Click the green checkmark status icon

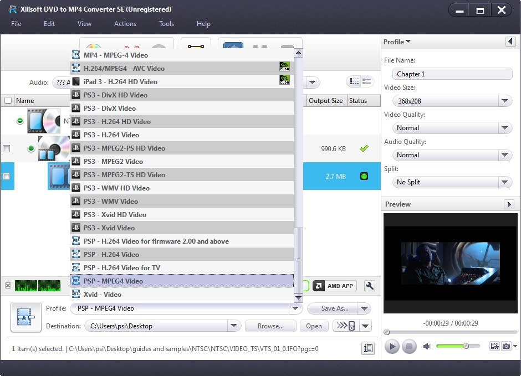click(364, 148)
